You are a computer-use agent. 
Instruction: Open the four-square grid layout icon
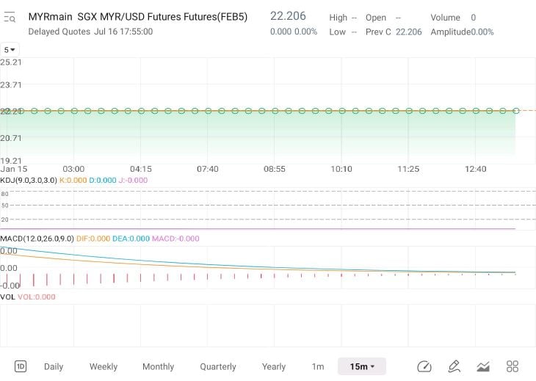pyautogui.click(x=513, y=366)
